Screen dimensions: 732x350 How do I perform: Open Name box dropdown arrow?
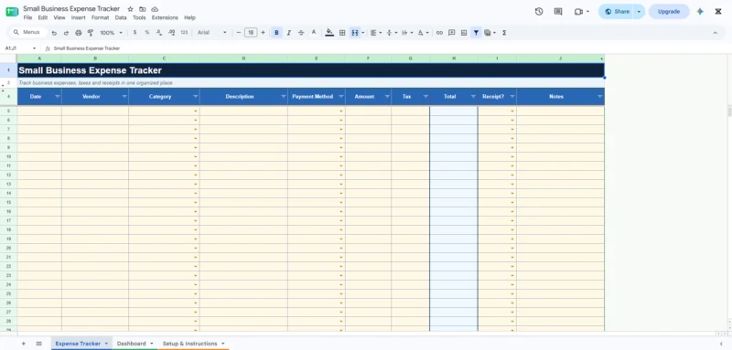(34, 48)
